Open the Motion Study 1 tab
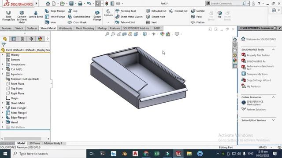Screen dimensions: 282x158 pyautogui.click(x=53, y=144)
